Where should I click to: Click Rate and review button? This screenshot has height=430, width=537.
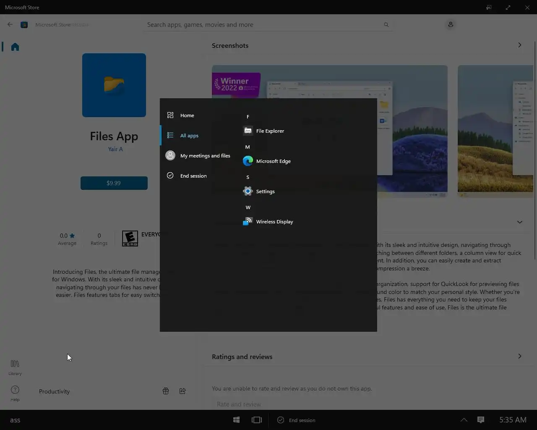pos(239,404)
